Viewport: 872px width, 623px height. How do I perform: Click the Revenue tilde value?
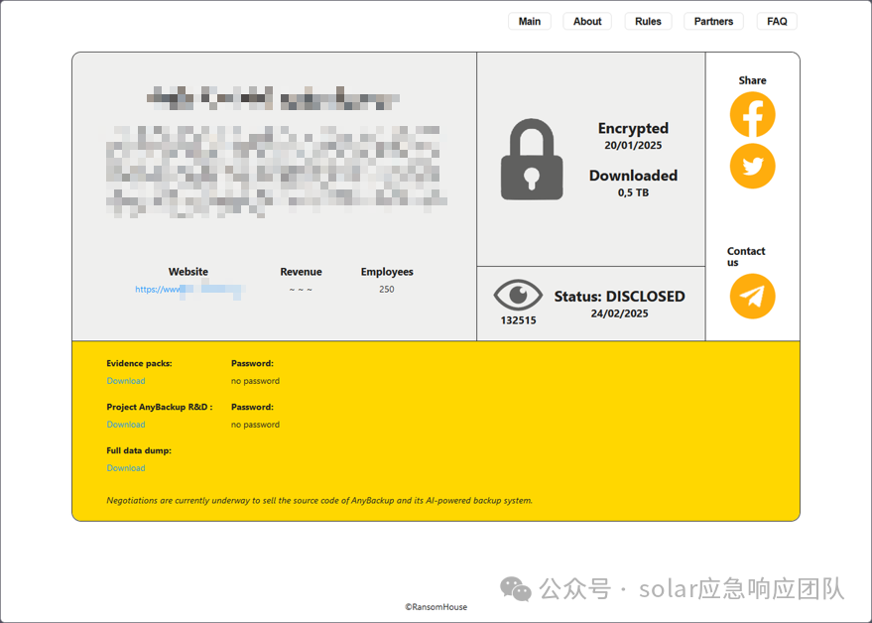(301, 290)
